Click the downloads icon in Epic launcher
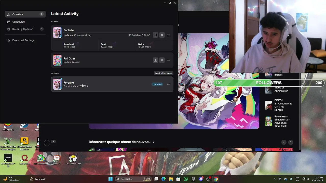Screen dimensions: 326x183 click(x=47, y=143)
